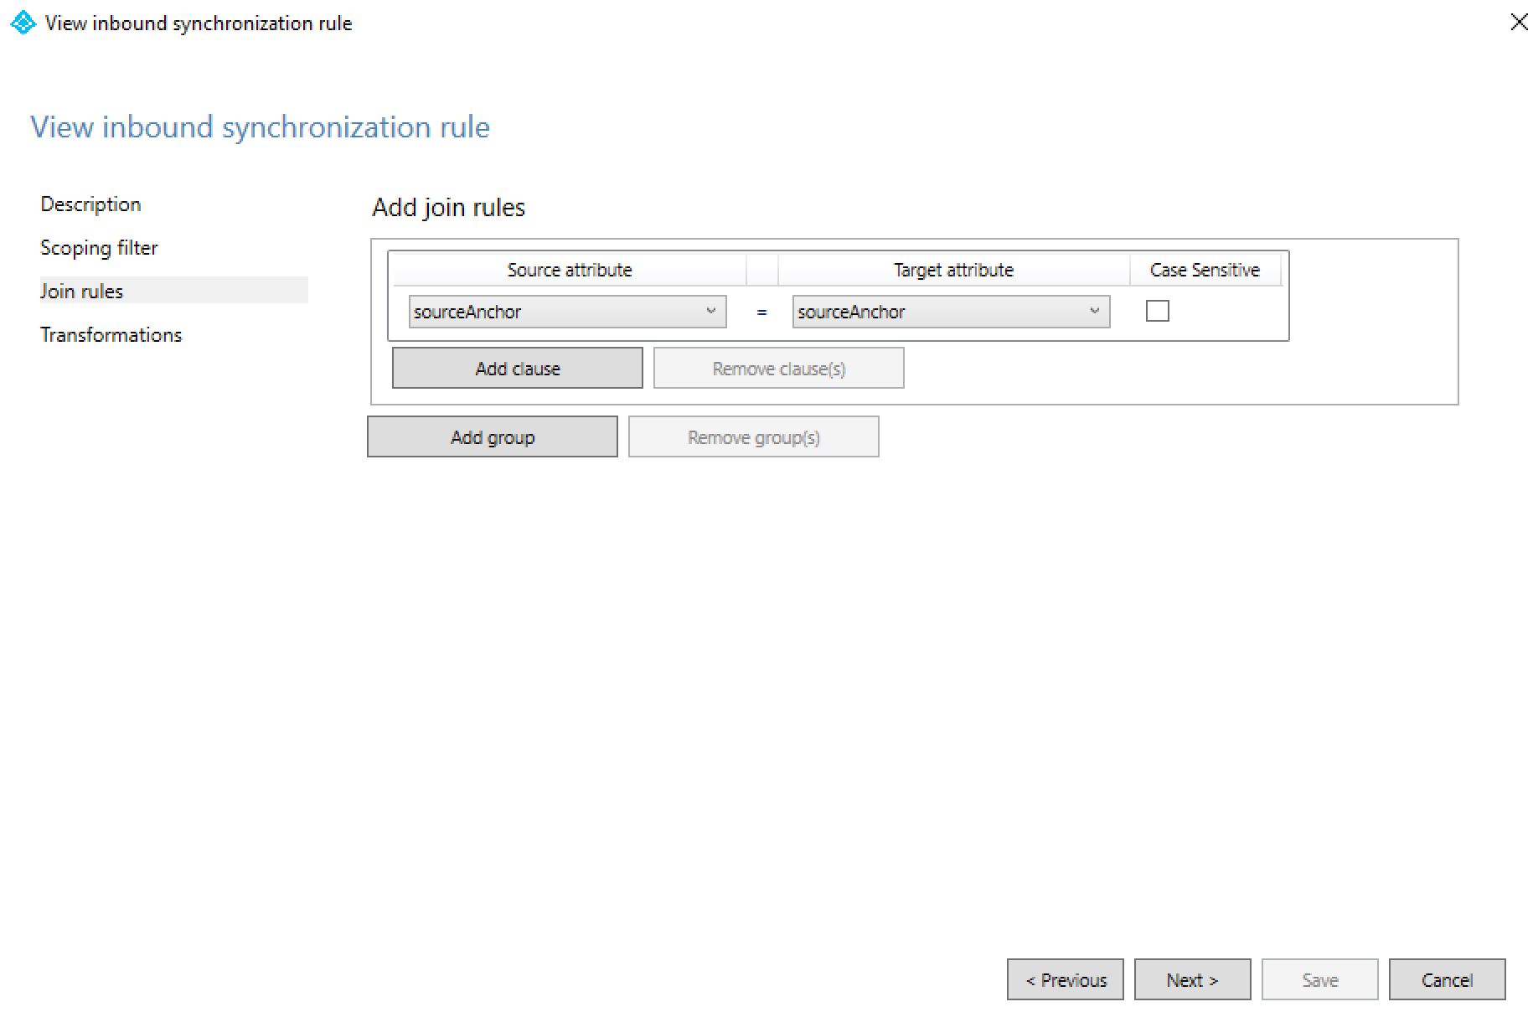Close the synchronization rule window
1533x1012 pixels.
click(x=1518, y=22)
